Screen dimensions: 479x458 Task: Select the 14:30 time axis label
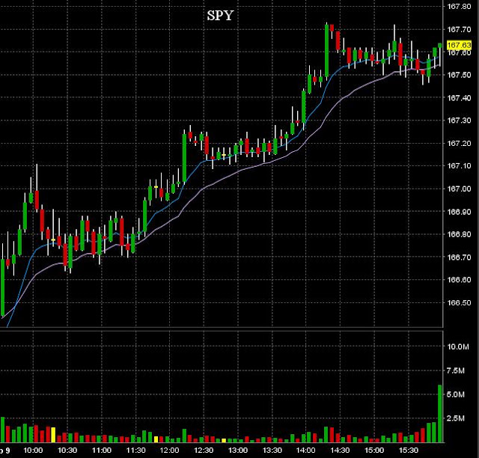340,451
